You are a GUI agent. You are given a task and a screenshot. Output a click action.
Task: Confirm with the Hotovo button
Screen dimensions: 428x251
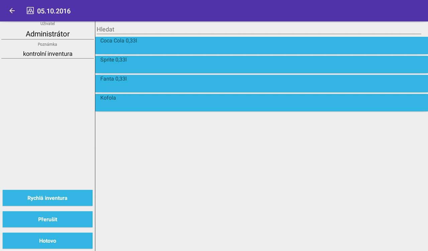click(47, 241)
